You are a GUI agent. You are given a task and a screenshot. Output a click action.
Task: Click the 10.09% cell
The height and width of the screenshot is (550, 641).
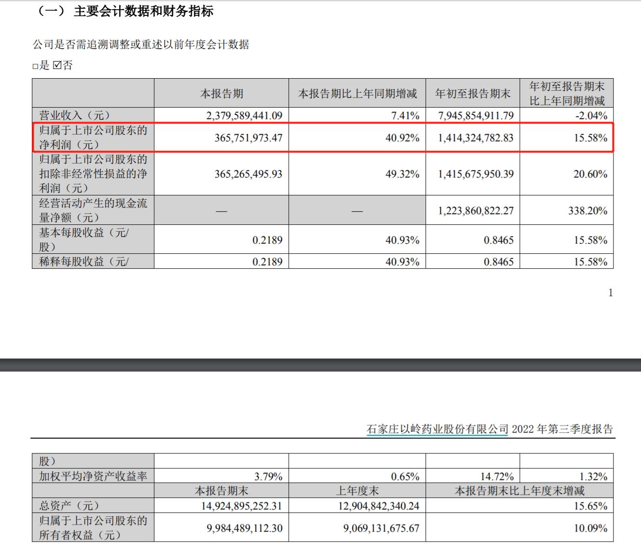590,528
